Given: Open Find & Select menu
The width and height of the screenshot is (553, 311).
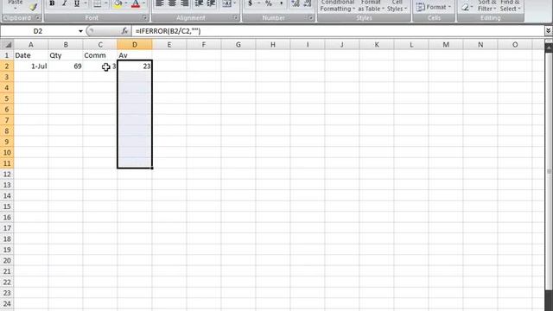Looking at the screenshot, I should 510,6.
